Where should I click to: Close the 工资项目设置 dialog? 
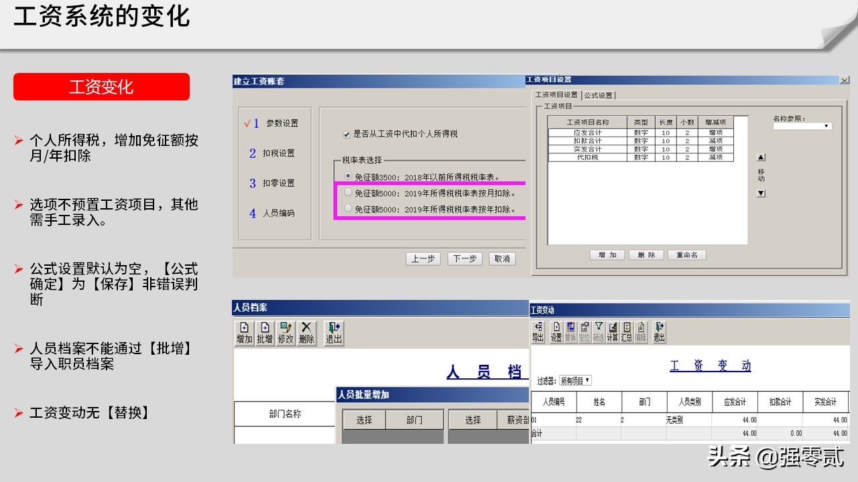[845, 80]
